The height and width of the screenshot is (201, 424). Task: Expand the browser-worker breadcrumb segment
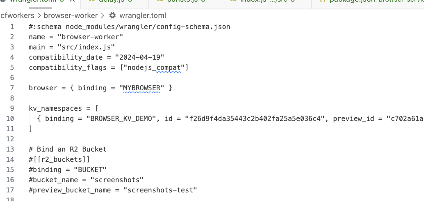click(x=71, y=16)
